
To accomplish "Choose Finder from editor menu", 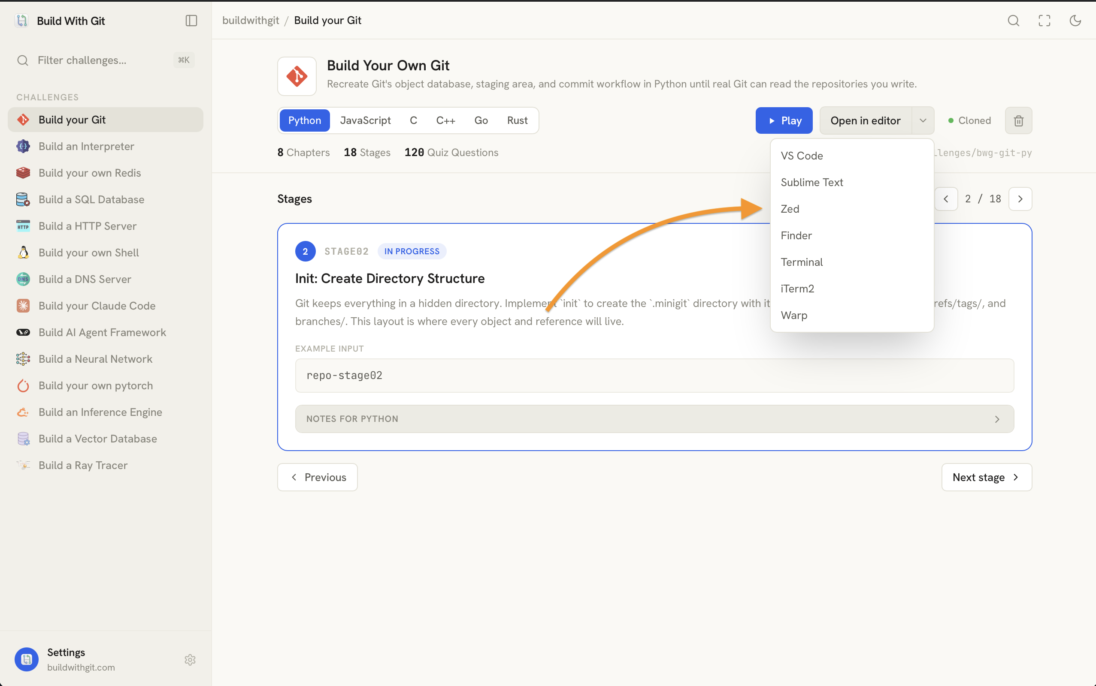I will point(852,235).
